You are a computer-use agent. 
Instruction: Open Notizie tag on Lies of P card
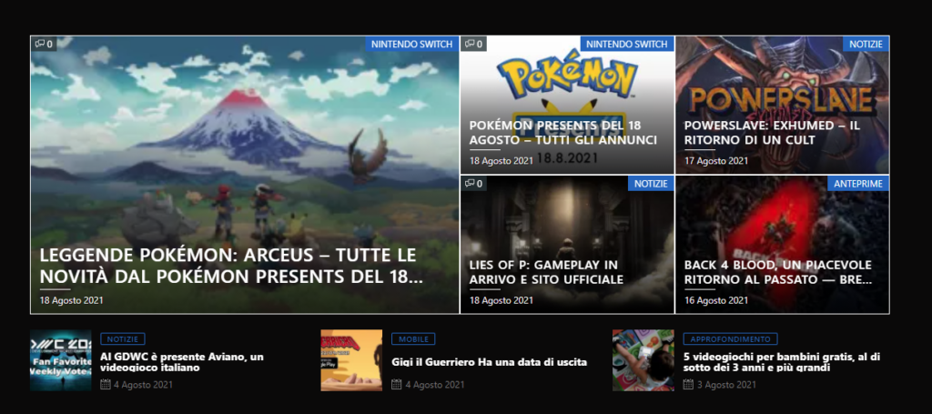(x=650, y=184)
